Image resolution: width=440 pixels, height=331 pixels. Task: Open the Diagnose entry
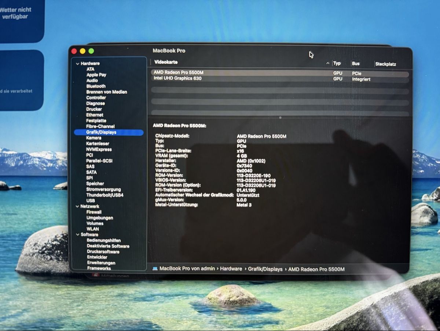click(95, 104)
